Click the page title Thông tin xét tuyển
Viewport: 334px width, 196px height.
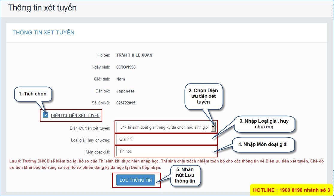click(42, 7)
